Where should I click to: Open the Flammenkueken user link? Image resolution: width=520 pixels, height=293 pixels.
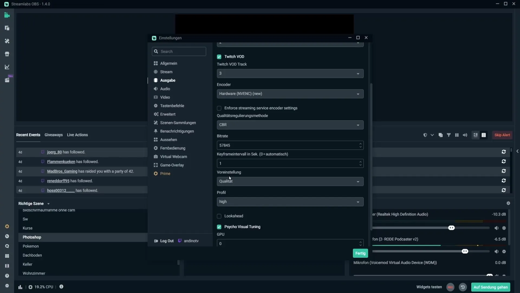click(61, 162)
